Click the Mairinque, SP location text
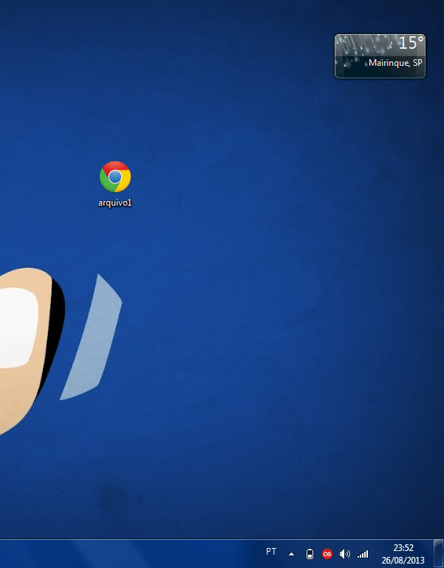Image resolution: width=444 pixels, height=568 pixels. (395, 64)
